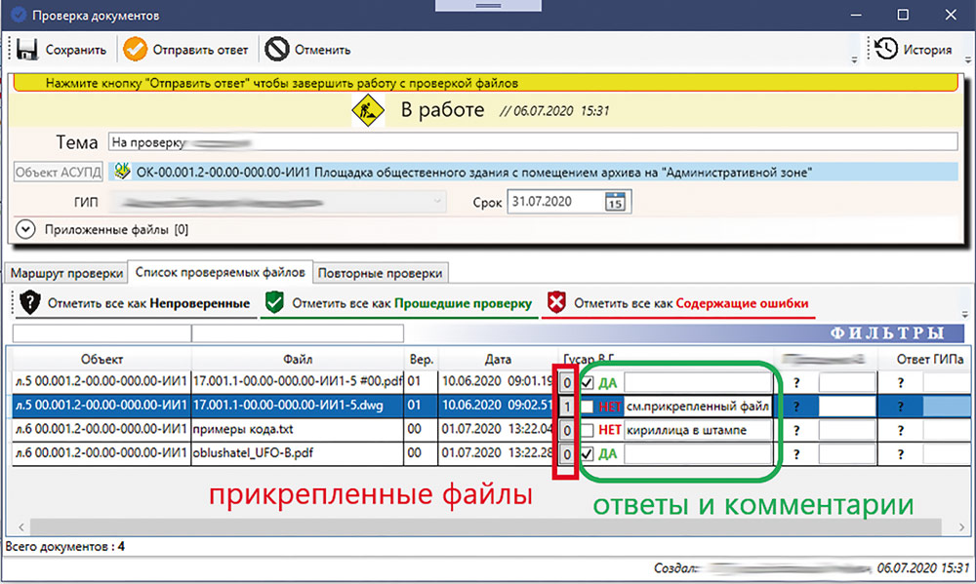
Task: Uncheck ДА checkbox for the #00.pdf file
Action: [x=587, y=382]
